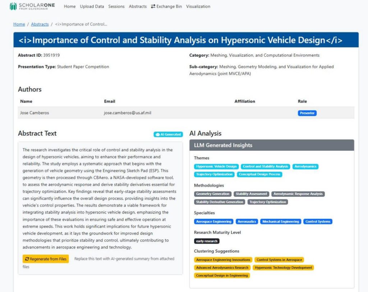Click Conceptual Design in Engineering cluster tag
Image resolution: width=368 pixels, height=292 pixels.
click(x=222, y=275)
